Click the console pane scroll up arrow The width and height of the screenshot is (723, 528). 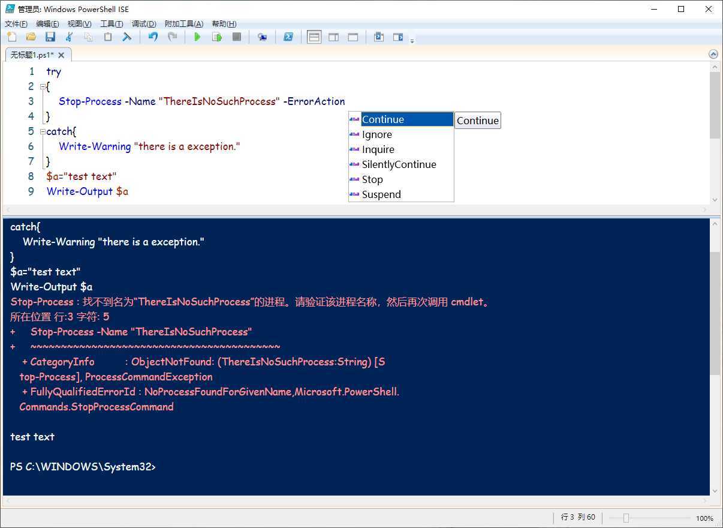[715, 224]
